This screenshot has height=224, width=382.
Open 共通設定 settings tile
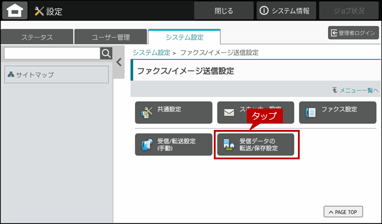(x=174, y=113)
